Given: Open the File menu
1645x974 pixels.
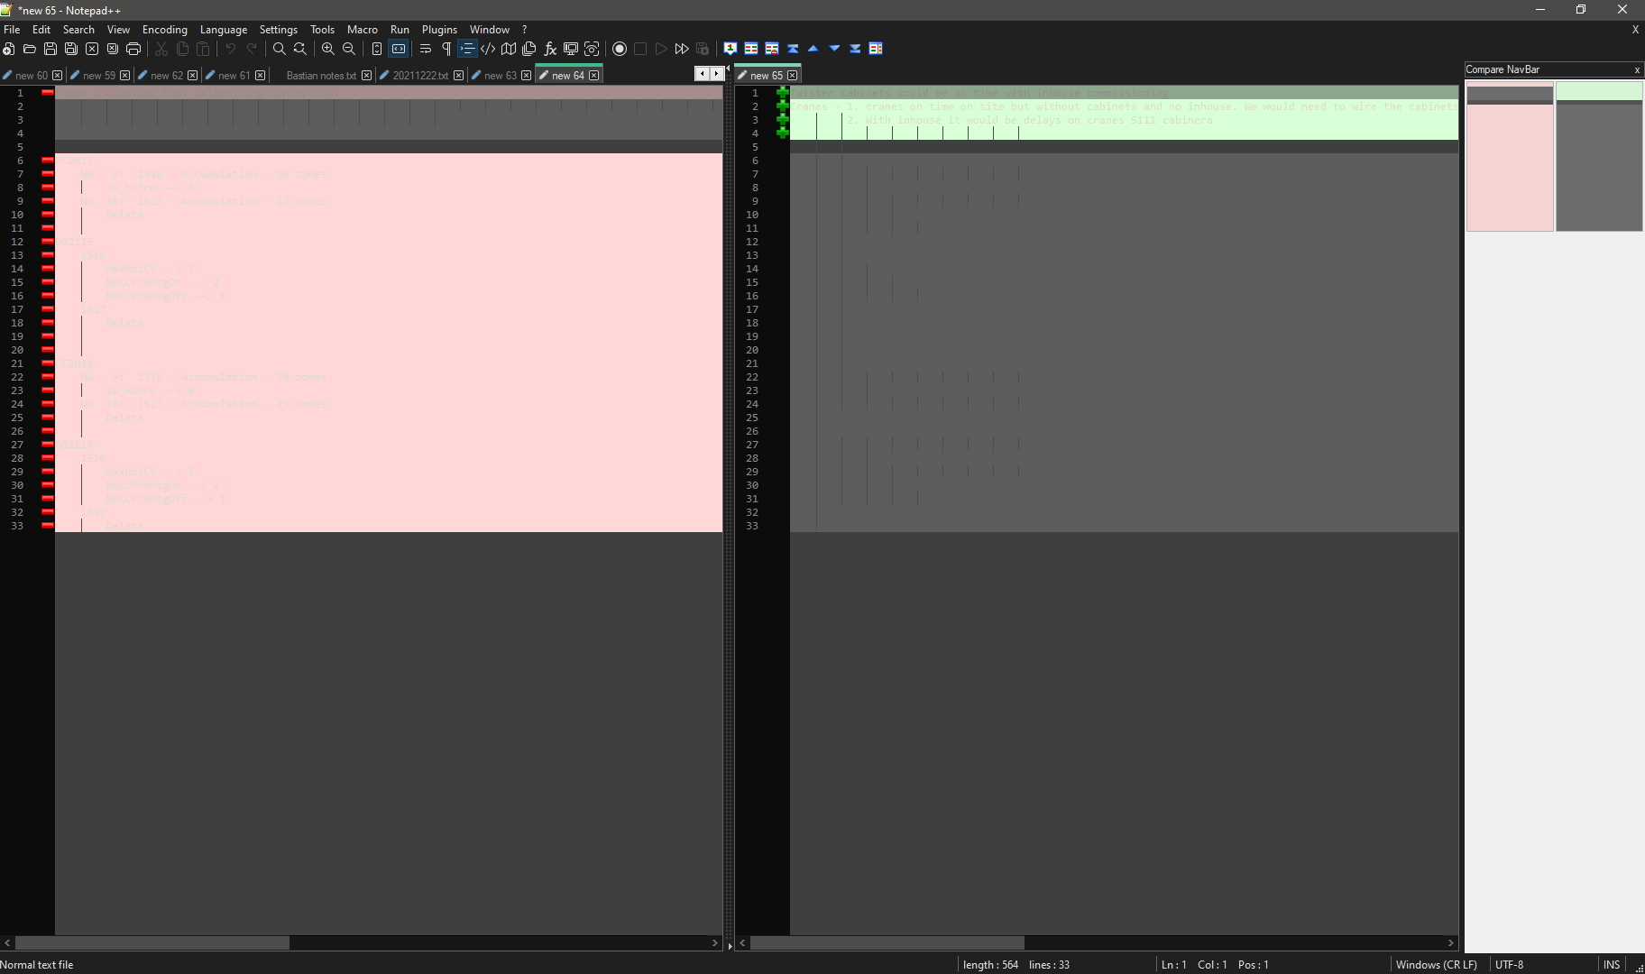Looking at the screenshot, I should click(12, 30).
